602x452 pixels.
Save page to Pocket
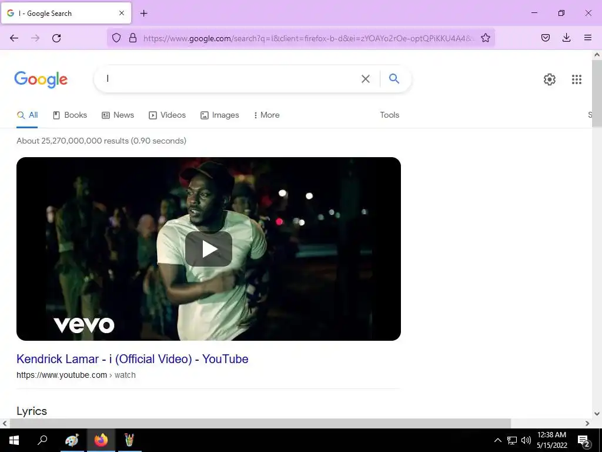[545, 38]
